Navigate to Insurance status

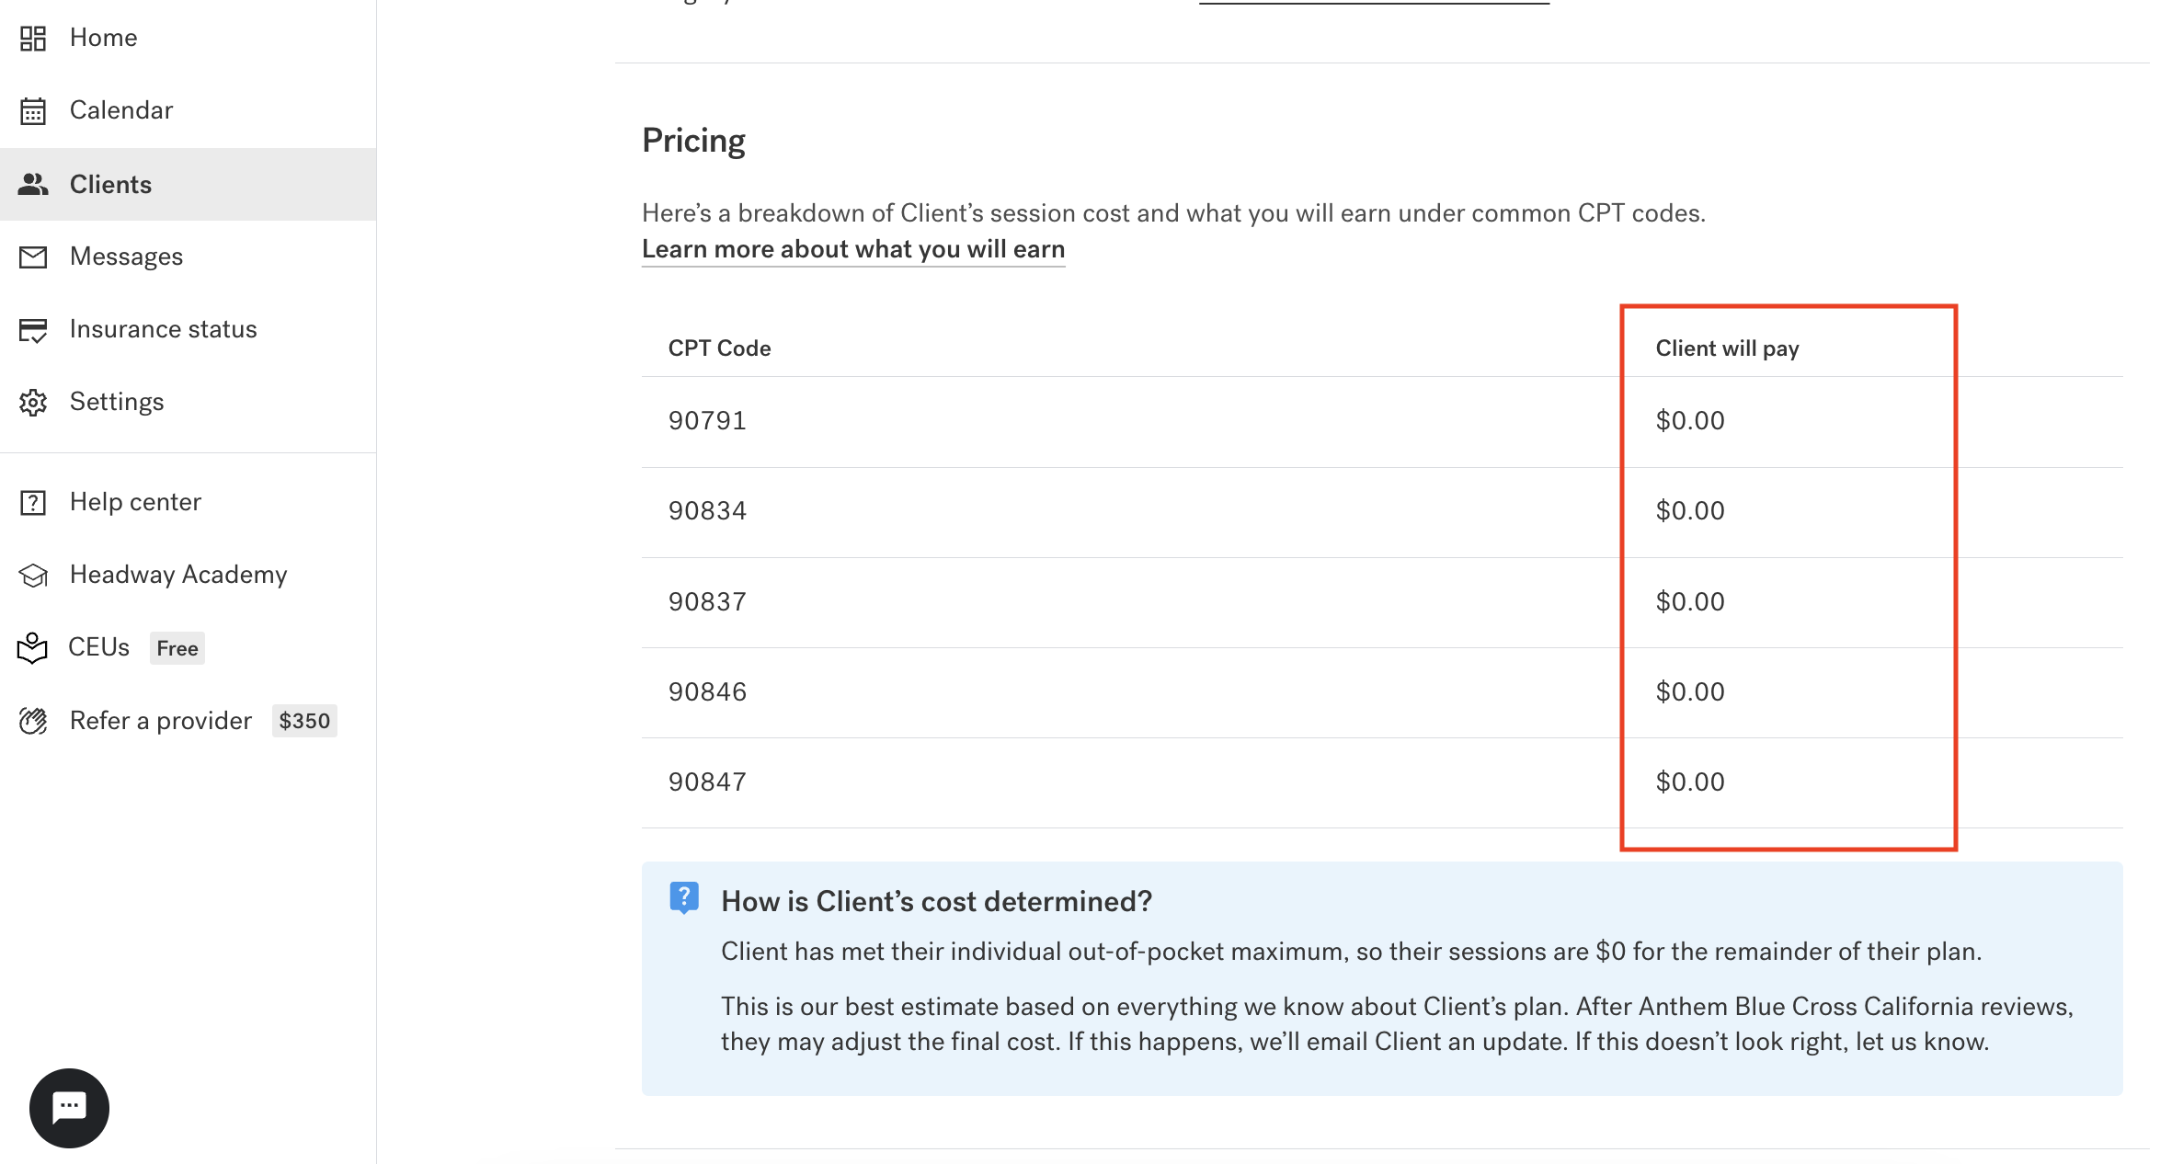click(x=163, y=329)
